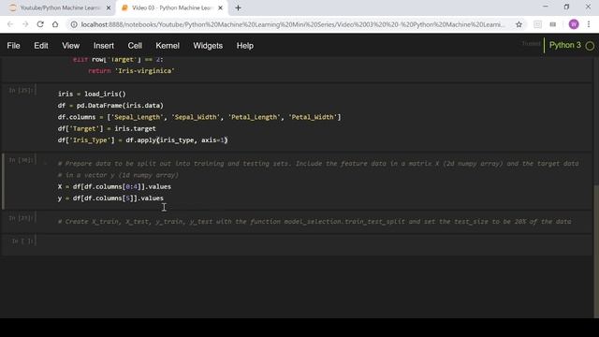Click the 'Create X_train, X_test' comment line
Image resolution: width=599 pixels, height=337 pixels.
tap(314, 222)
